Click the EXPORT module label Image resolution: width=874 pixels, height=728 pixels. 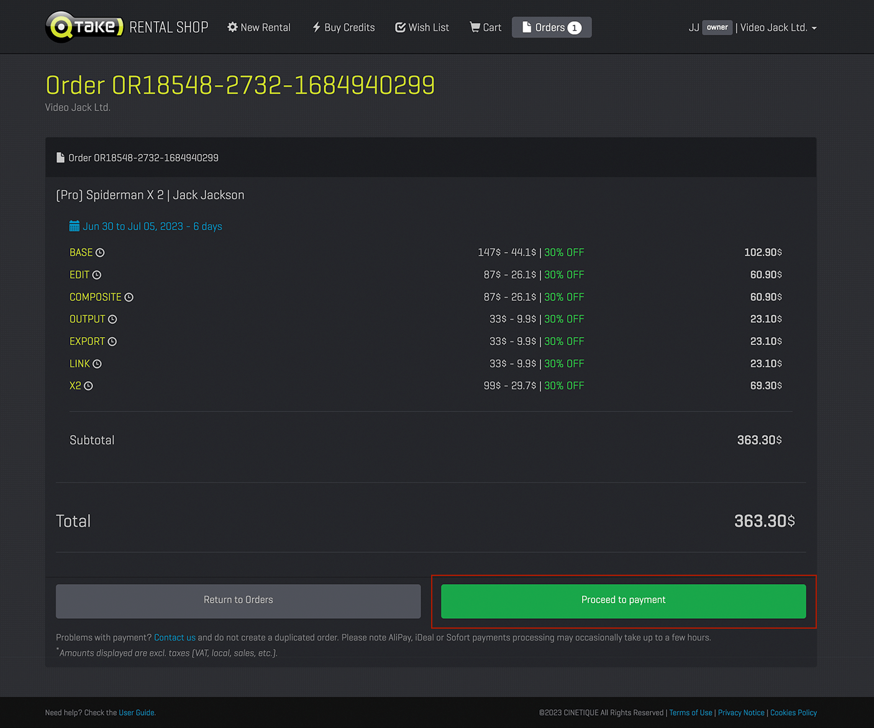[87, 342]
